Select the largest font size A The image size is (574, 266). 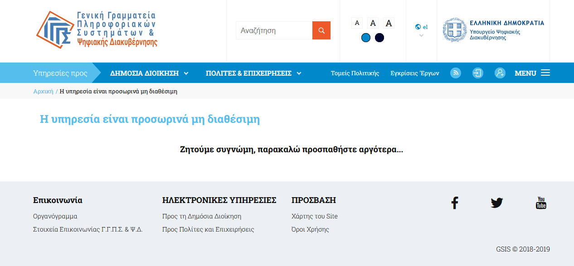click(389, 23)
